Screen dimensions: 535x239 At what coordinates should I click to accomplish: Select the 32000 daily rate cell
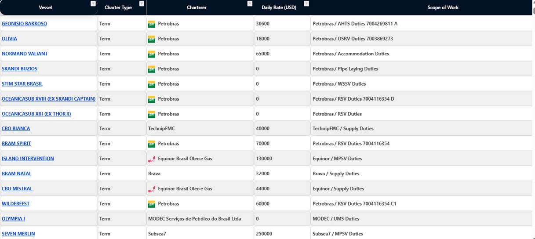[x=282, y=174]
